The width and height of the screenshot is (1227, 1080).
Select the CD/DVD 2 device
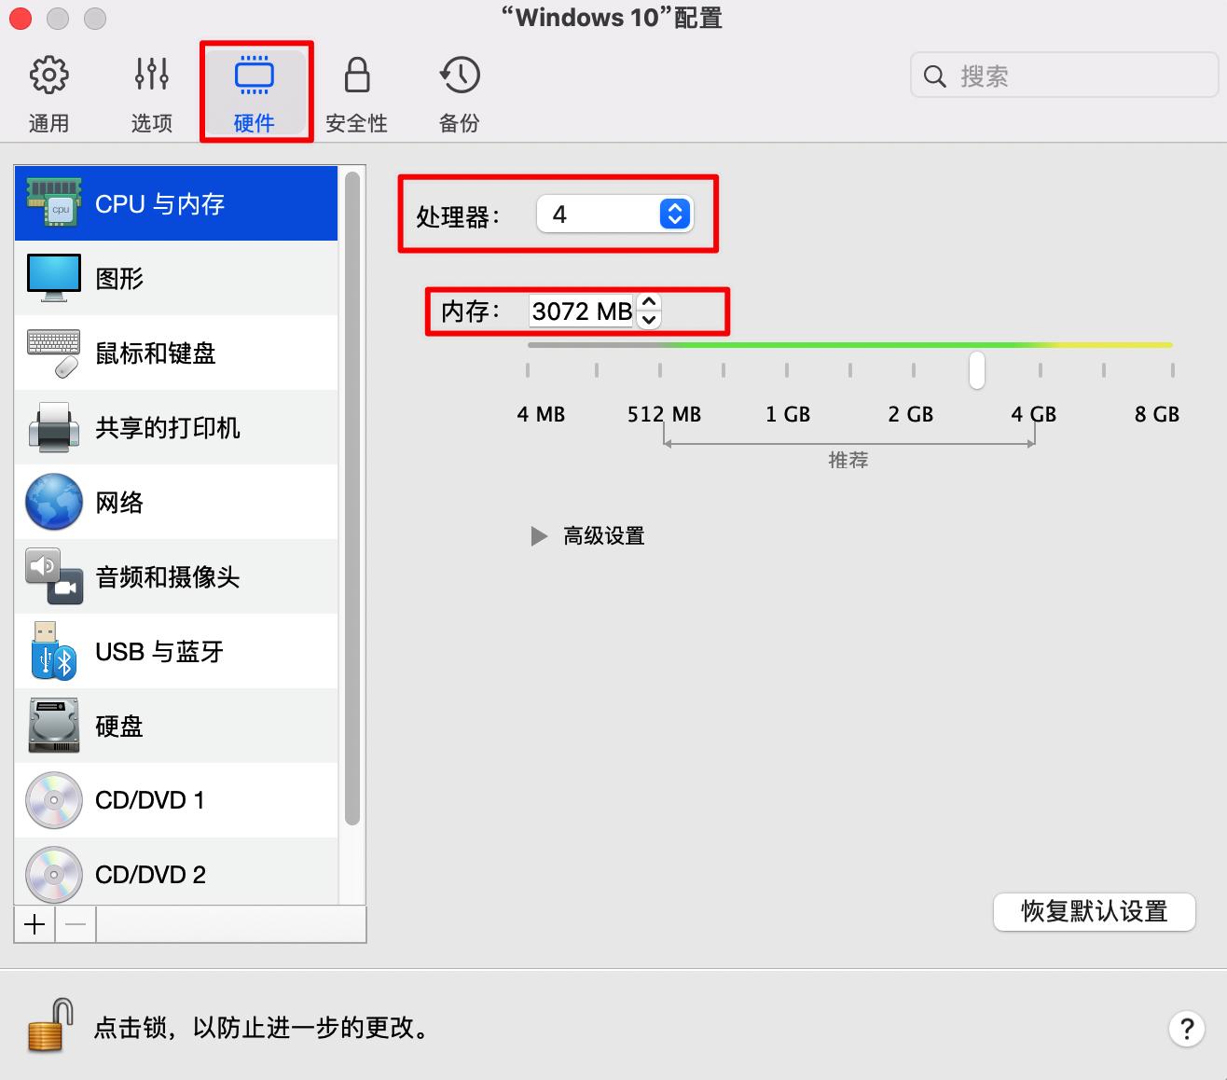[x=150, y=874]
